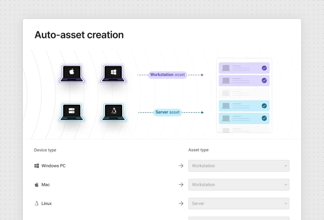This screenshot has width=324, height=220.
Task: Click the upper blue checked asset row
Action: (244, 106)
